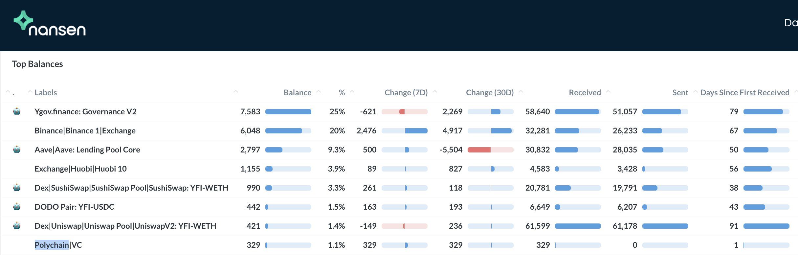Click the sort arrow next to the Balance header
The image size is (798, 255).
(x=319, y=92)
